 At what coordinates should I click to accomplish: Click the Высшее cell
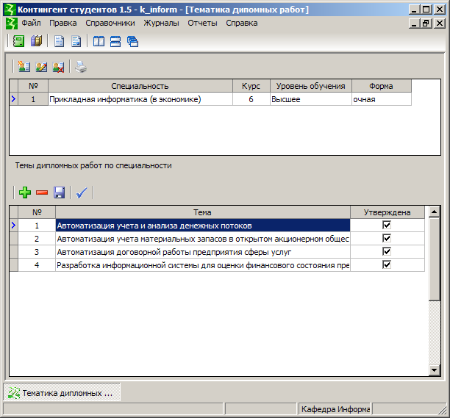click(311, 99)
